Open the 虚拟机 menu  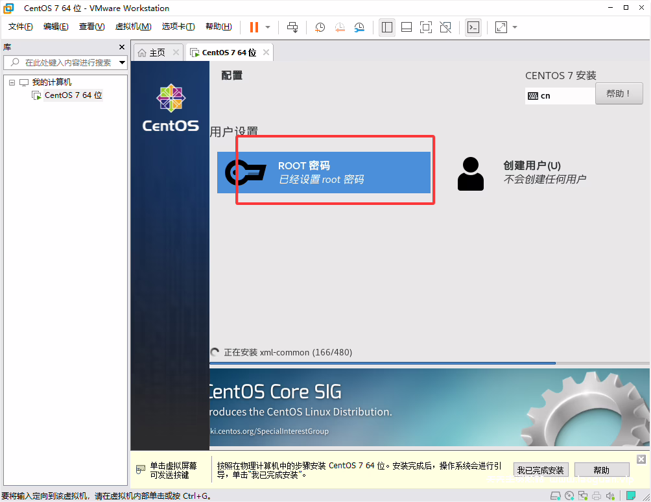[x=133, y=27]
